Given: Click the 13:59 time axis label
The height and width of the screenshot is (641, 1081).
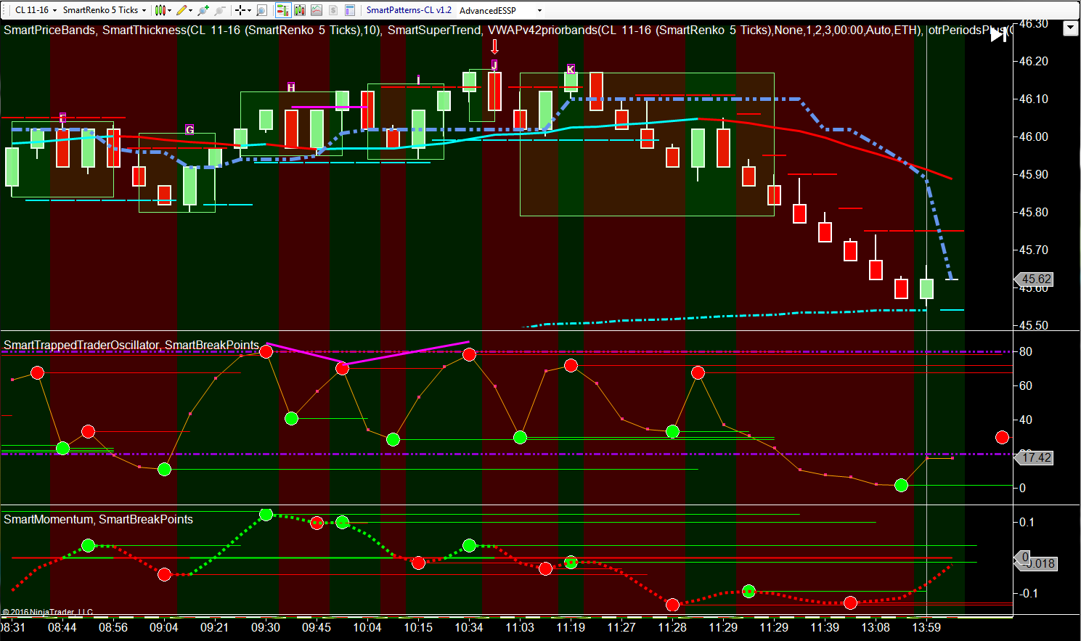Looking at the screenshot, I should (x=926, y=627).
